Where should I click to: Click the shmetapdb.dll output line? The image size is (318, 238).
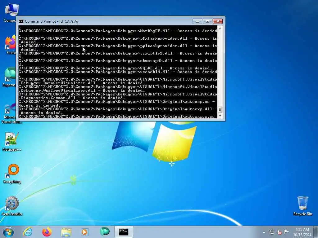pos(118,63)
